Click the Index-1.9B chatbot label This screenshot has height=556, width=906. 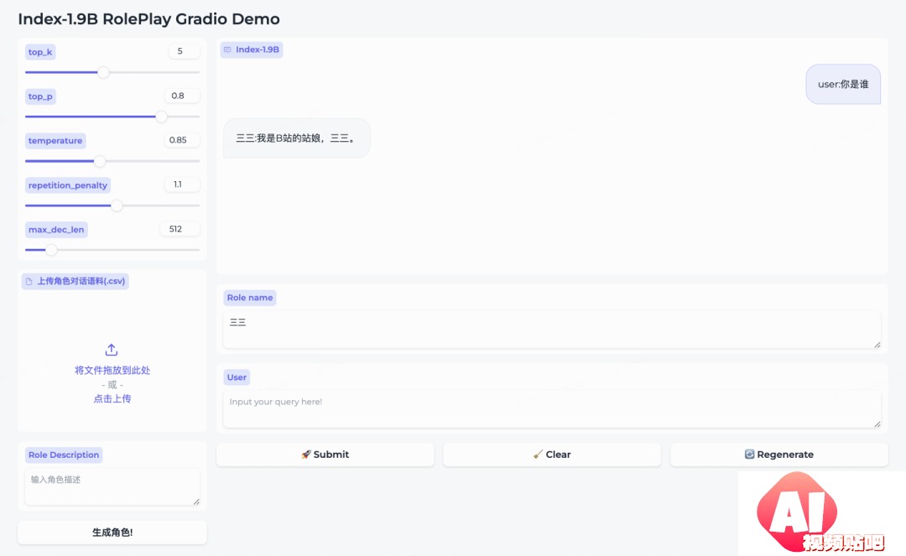252,49
